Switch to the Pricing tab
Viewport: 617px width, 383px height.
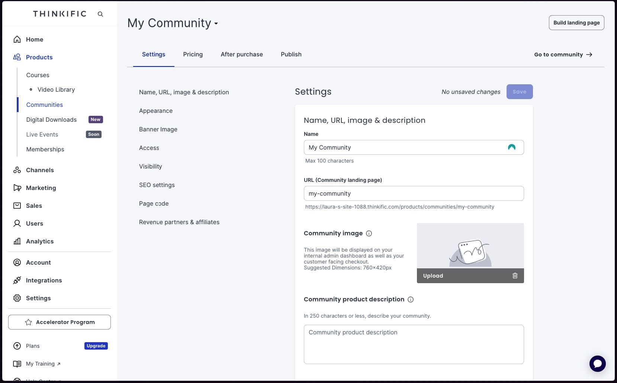click(x=193, y=54)
